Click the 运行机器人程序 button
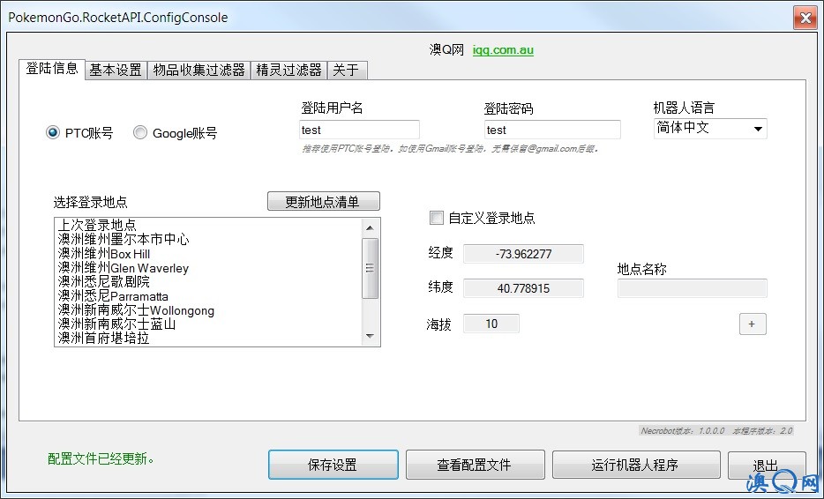The image size is (824, 499). pos(635,465)
